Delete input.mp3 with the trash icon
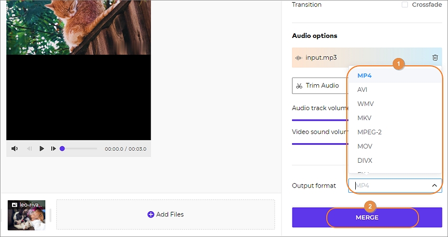 pyautogui.click(x=435, y=57)
